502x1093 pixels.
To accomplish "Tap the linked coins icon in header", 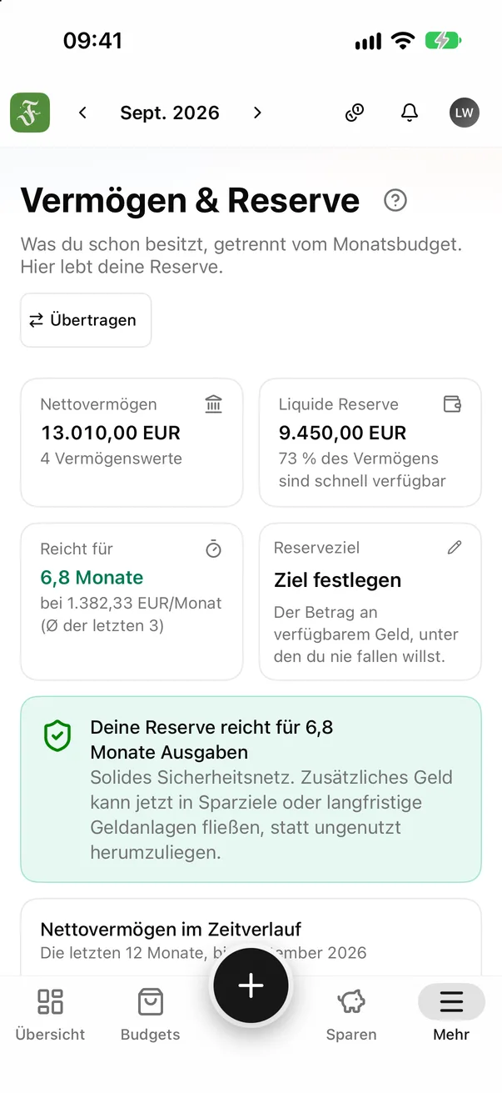I will point(355,113).
